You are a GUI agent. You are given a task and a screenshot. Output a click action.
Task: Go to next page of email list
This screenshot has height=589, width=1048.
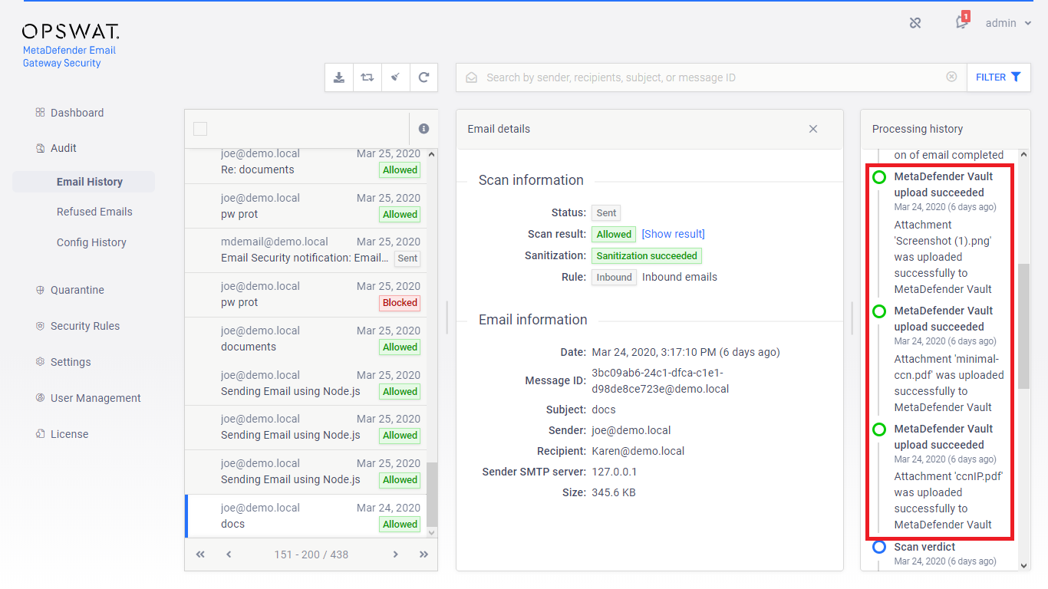pos(396,554)
